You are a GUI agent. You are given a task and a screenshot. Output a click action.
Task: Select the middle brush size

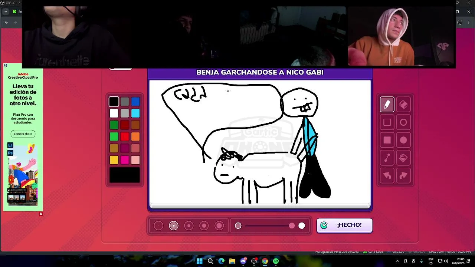(x=189, y=225)
